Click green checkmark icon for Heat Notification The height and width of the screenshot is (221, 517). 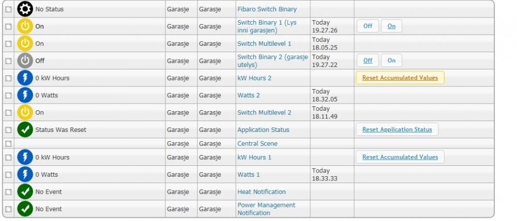click(25, 192)
